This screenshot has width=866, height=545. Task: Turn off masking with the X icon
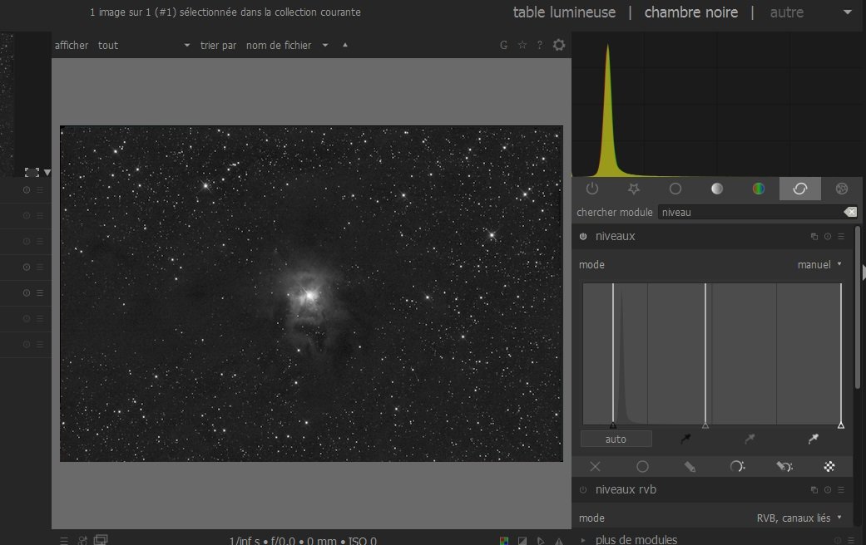tap(595, 467)
